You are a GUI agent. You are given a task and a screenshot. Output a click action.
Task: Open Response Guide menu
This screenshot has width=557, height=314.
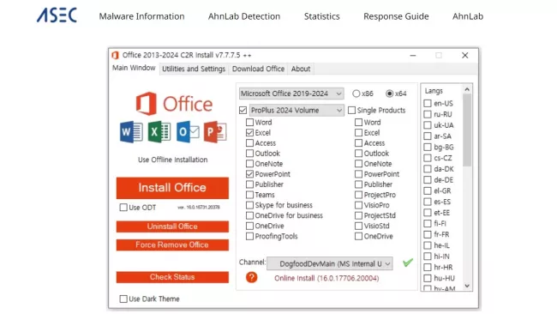coord(396,16)
